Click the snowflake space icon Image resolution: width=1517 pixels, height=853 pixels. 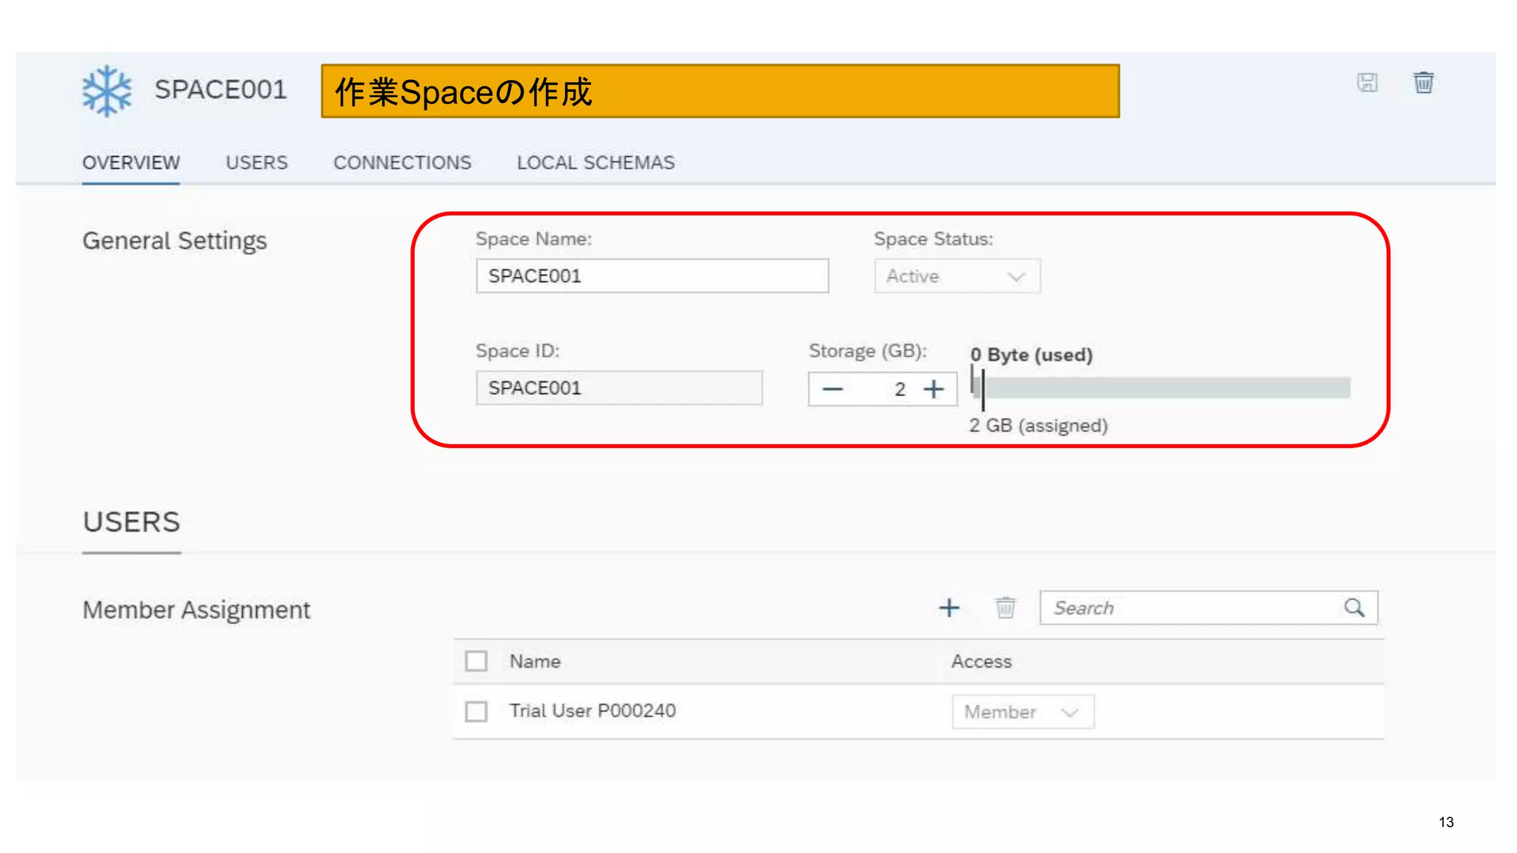pyautogui.click(x=107, y=91)
